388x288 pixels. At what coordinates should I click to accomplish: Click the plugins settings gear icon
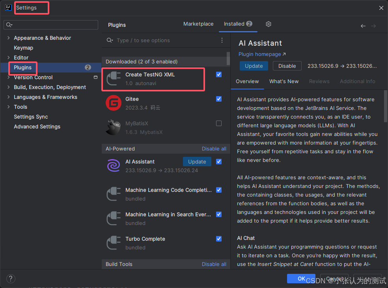point(269,24)
